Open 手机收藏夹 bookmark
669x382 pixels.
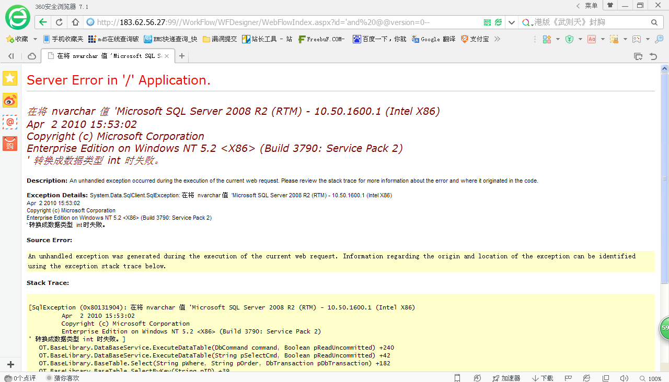[x=63, y=39]
